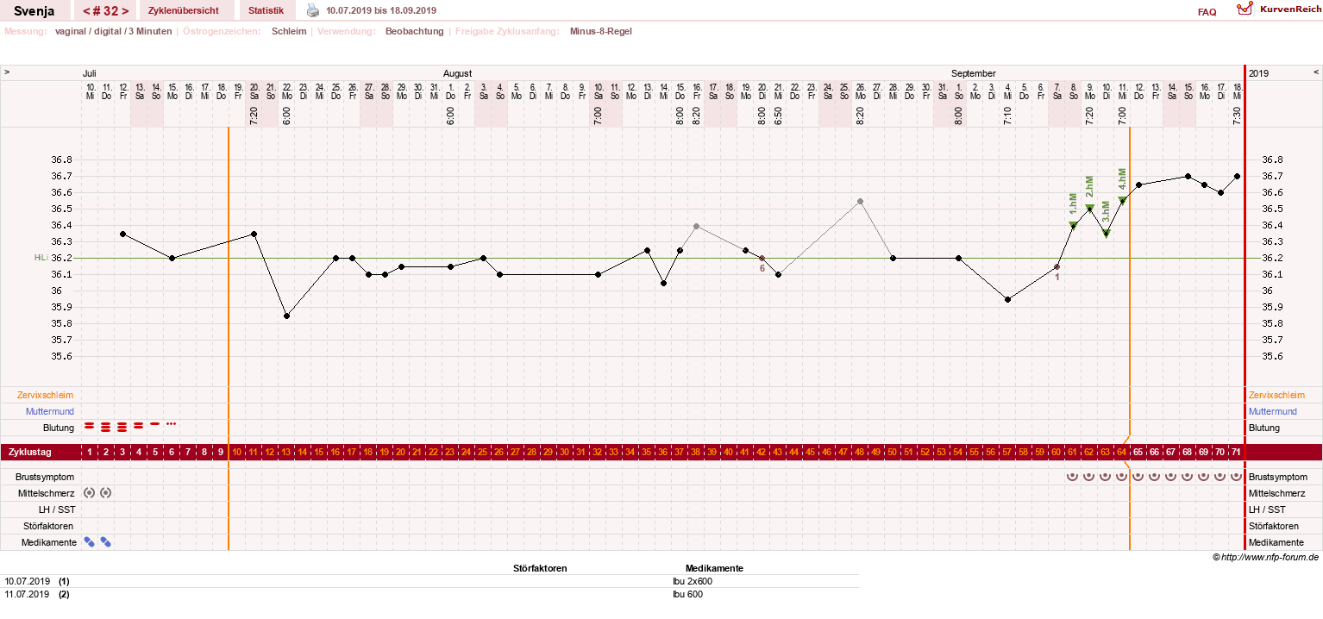
Task: Click the bleeding symbol on cycle day 1
Action: click(89, 426)
